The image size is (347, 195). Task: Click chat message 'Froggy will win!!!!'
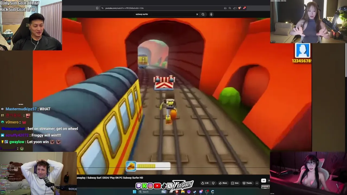tap(46, 135)
